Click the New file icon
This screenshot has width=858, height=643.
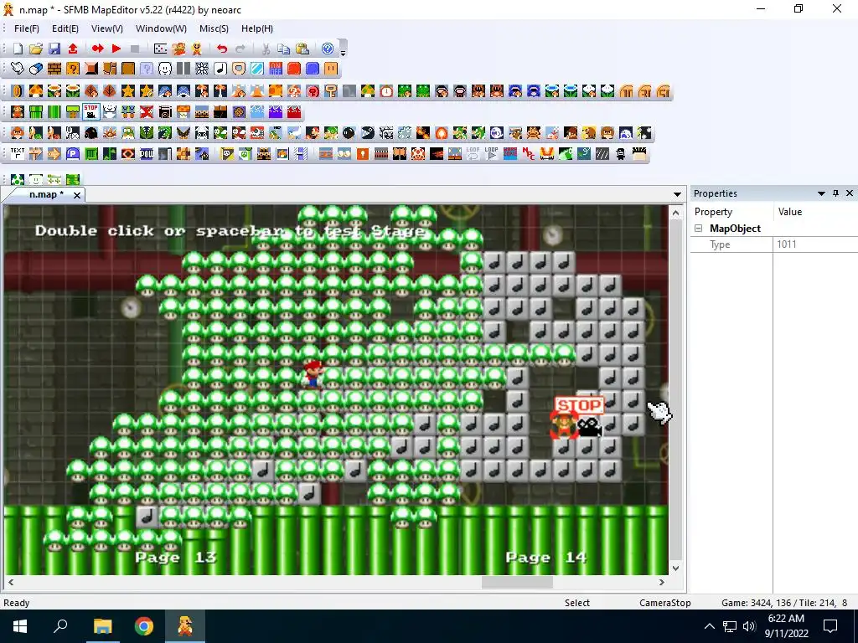[x=18, y=49]
